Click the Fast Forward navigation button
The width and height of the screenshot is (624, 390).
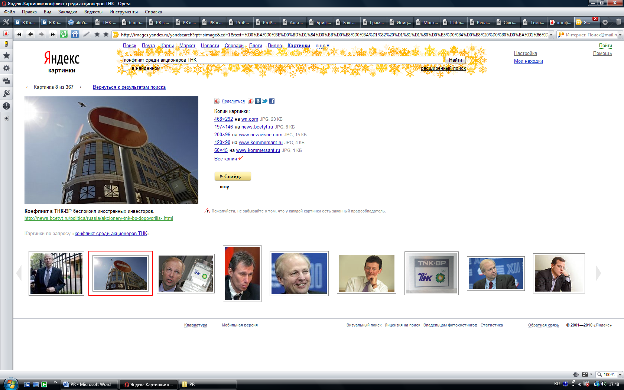pyautogui.click(x=52, y=35)
